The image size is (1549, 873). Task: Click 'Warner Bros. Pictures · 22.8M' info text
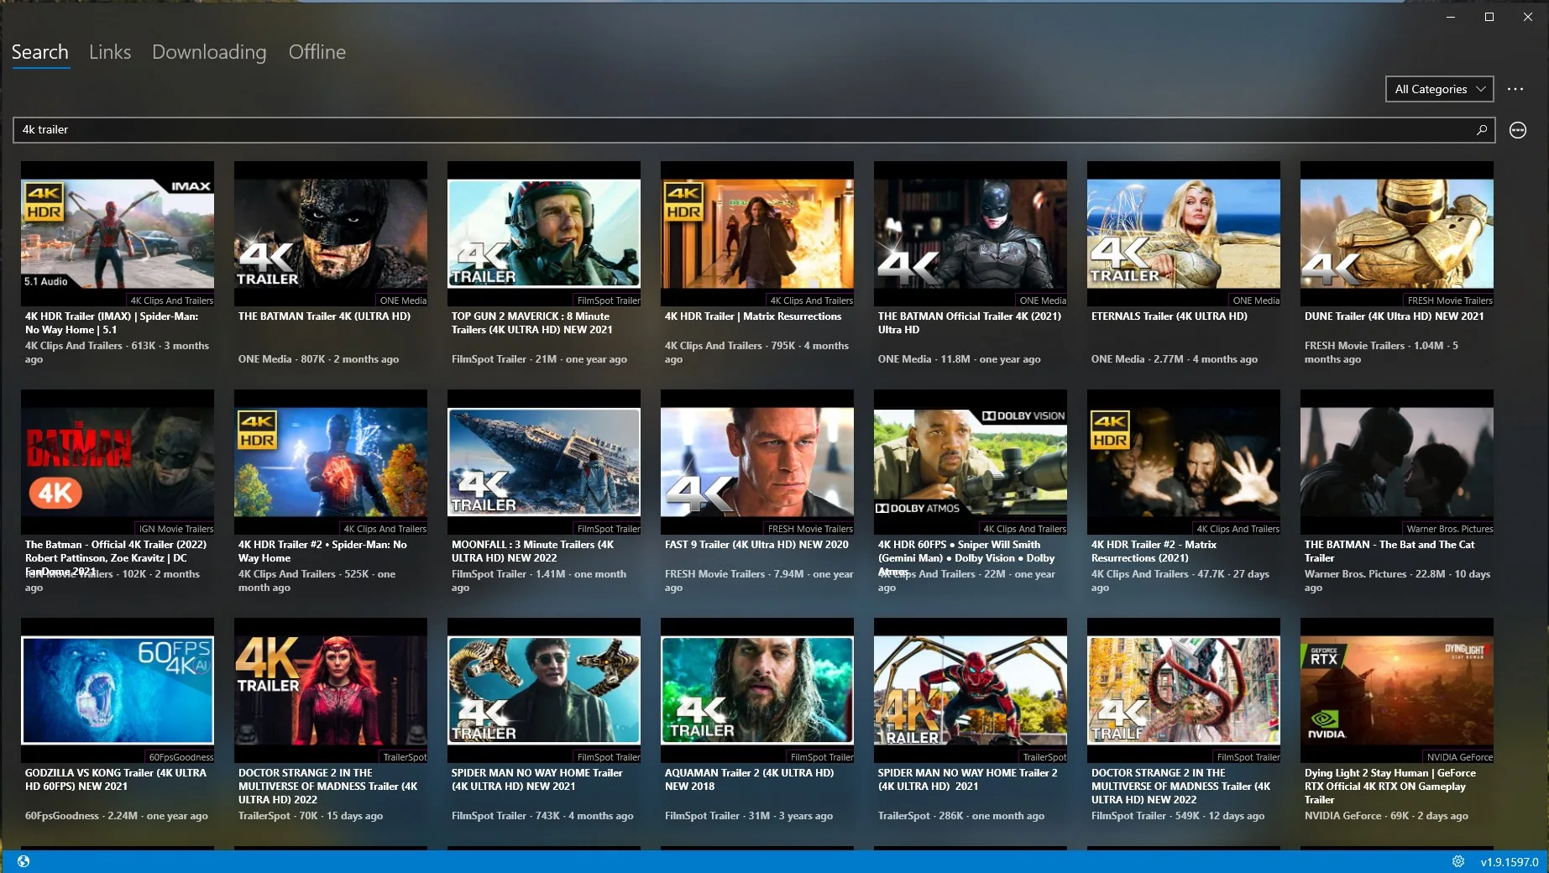point(1397,581)
